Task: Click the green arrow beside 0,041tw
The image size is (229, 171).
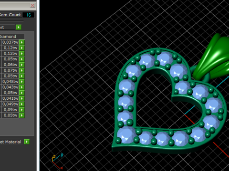Action: 22,98
